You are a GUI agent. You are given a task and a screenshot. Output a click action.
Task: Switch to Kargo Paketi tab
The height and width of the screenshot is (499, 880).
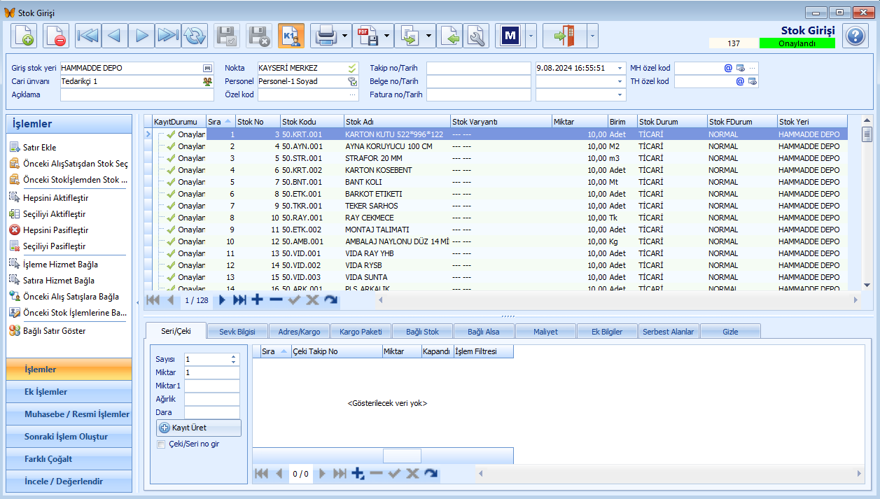click(x=361, y=332)
